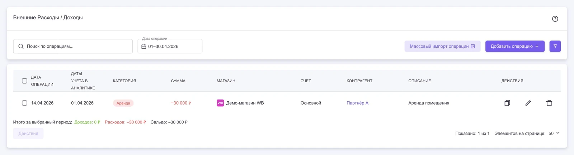Click the Показано: 1 из 1 counter
The width and height of the screenshot is (574, 155).
pyautogui.click(x=472, y=133)
